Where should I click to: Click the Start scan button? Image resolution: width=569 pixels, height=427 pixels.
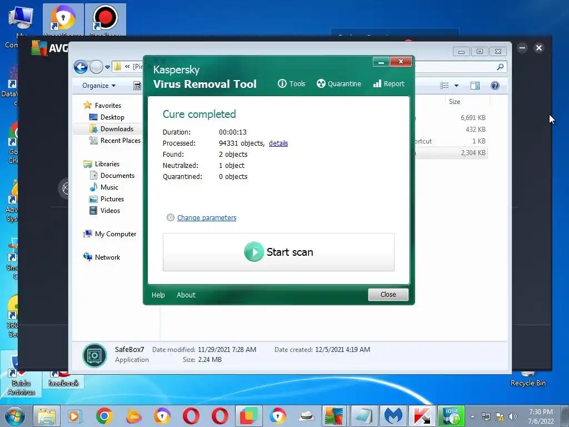pos(278,252)
